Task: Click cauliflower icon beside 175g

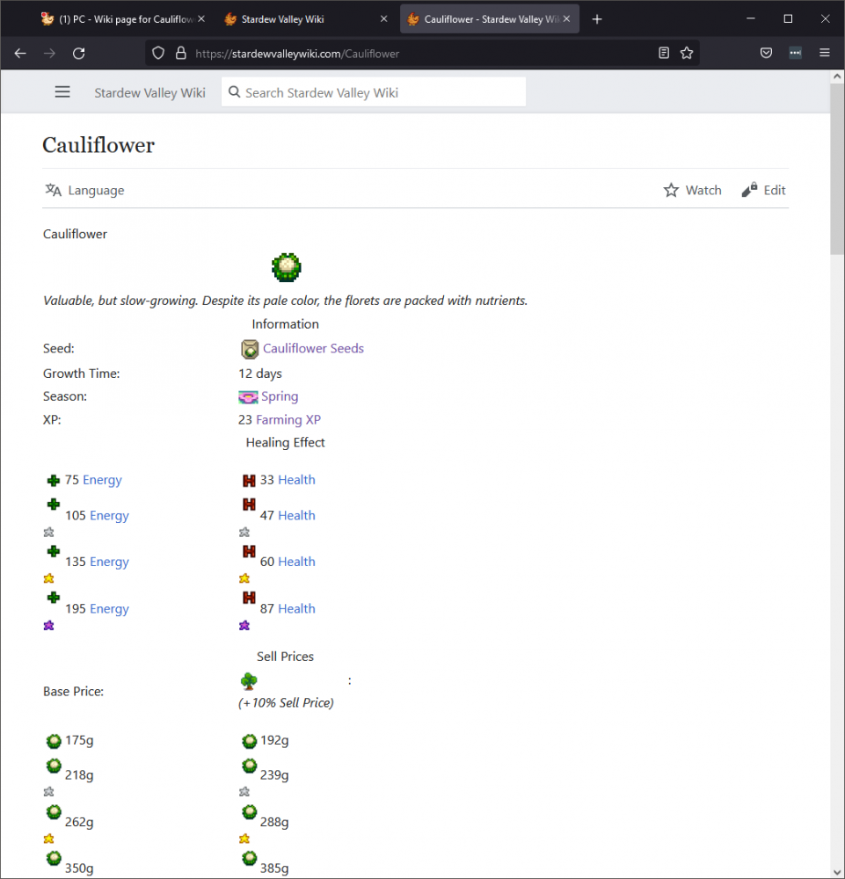Action: click(54, 742)
